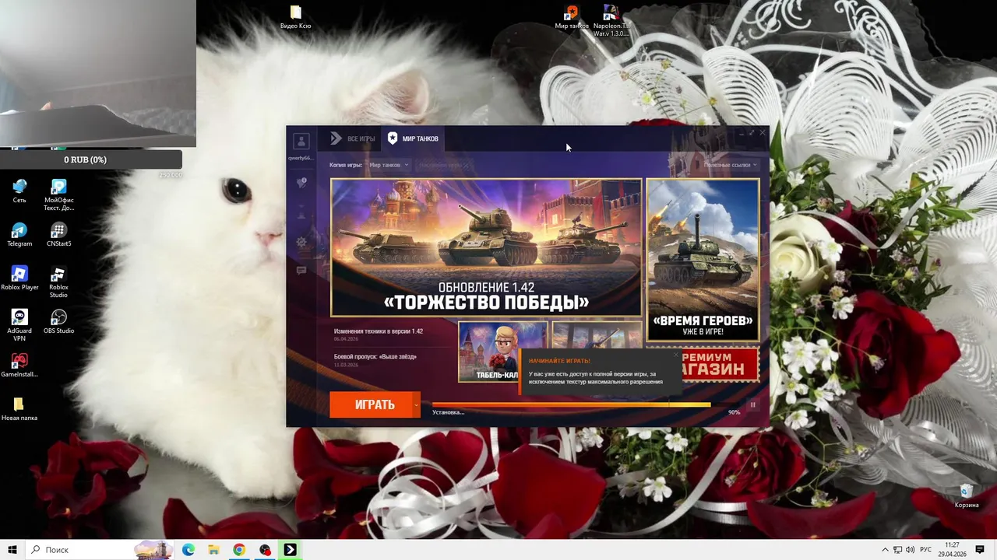Screen dimensions: 997x560
Task: Open the game center launcher taskbar icon
Action: tap(290, 550)
